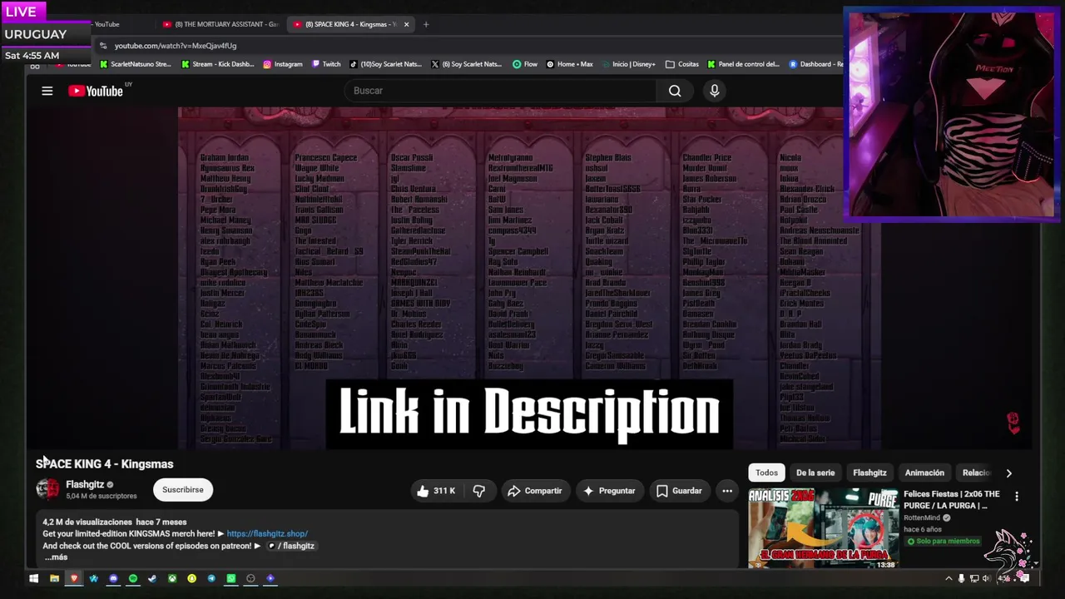Click the Preguntar button
Screen dimensions: 1065x599
click(609, 491)
